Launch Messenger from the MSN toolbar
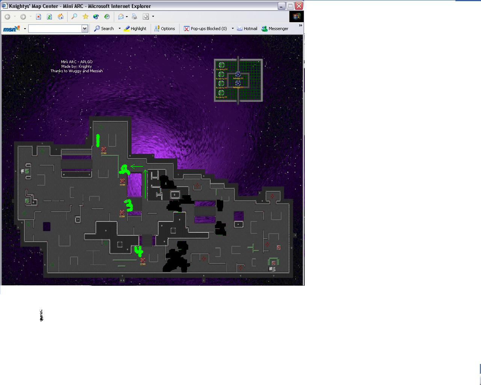Viewport: 481px width, 385px height. coord(275,29)
